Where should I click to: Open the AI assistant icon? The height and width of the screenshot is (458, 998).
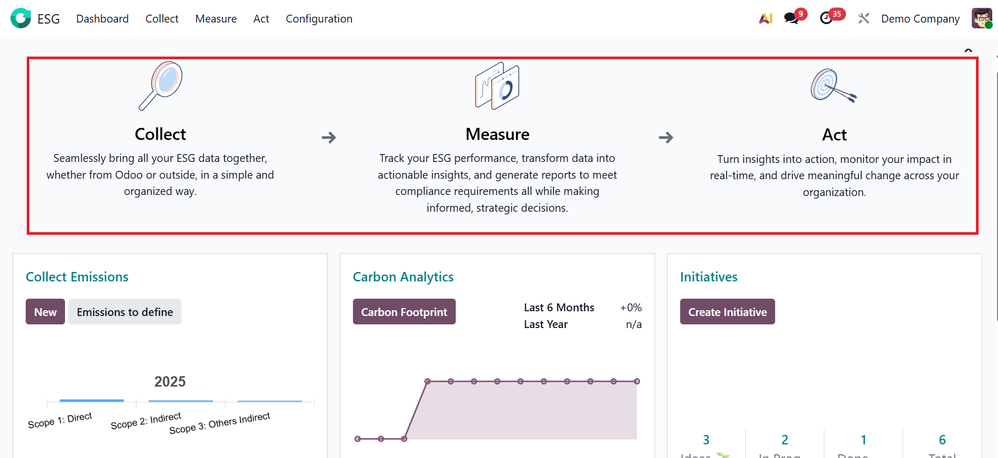point(766,18)
